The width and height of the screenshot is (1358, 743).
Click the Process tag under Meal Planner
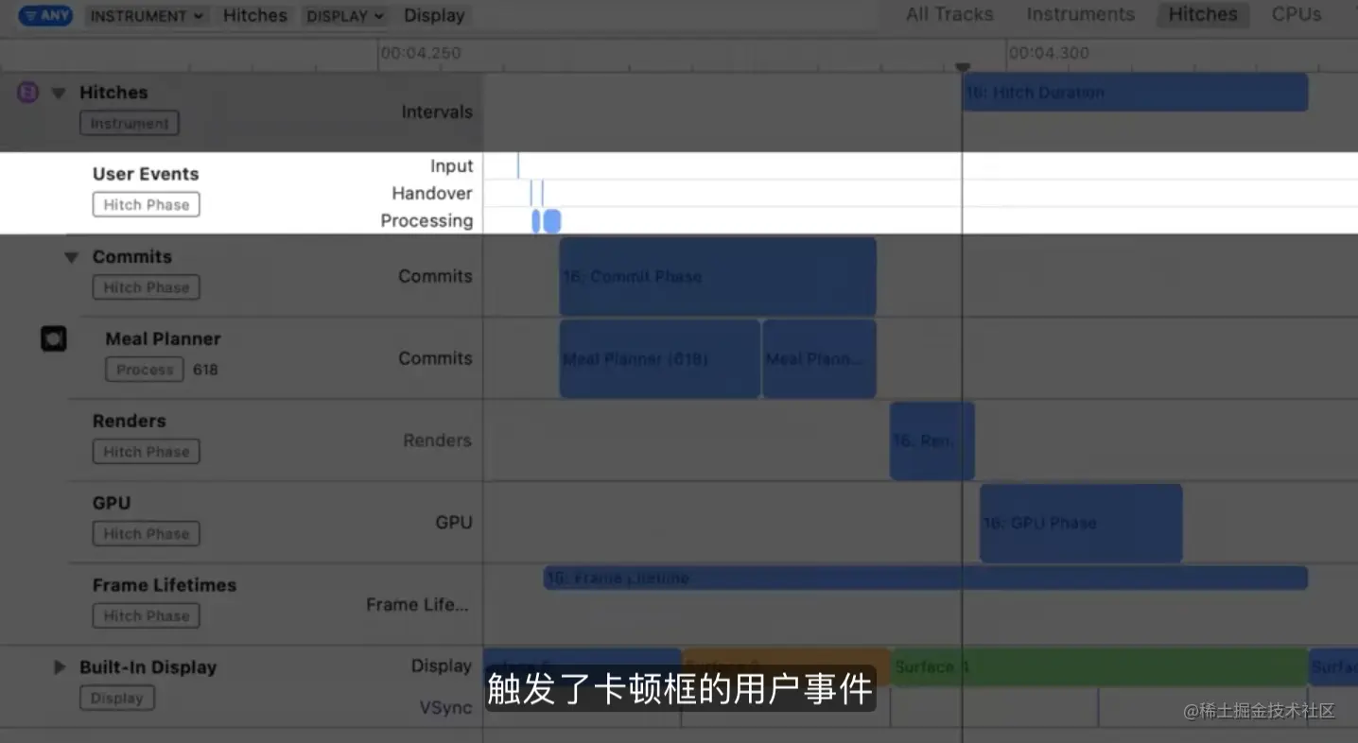pos(146,370)
